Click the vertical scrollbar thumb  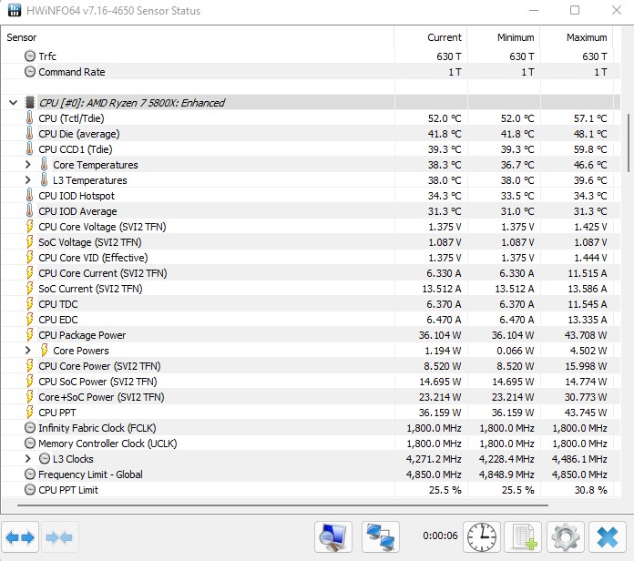coord(629,143)
